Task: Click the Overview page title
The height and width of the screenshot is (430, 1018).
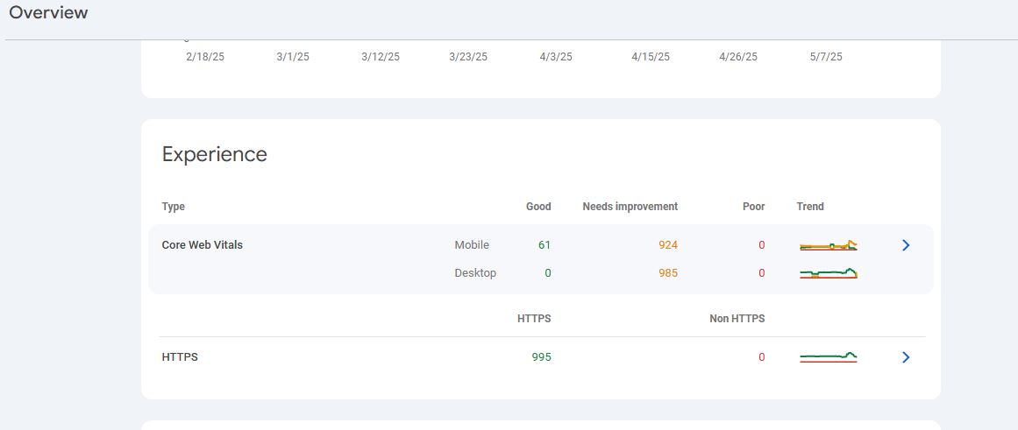Action: (48, 12)
